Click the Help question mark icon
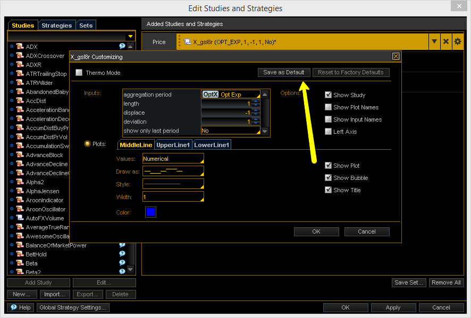The width and height of the screenshot is (471, 318). point(14,307)
